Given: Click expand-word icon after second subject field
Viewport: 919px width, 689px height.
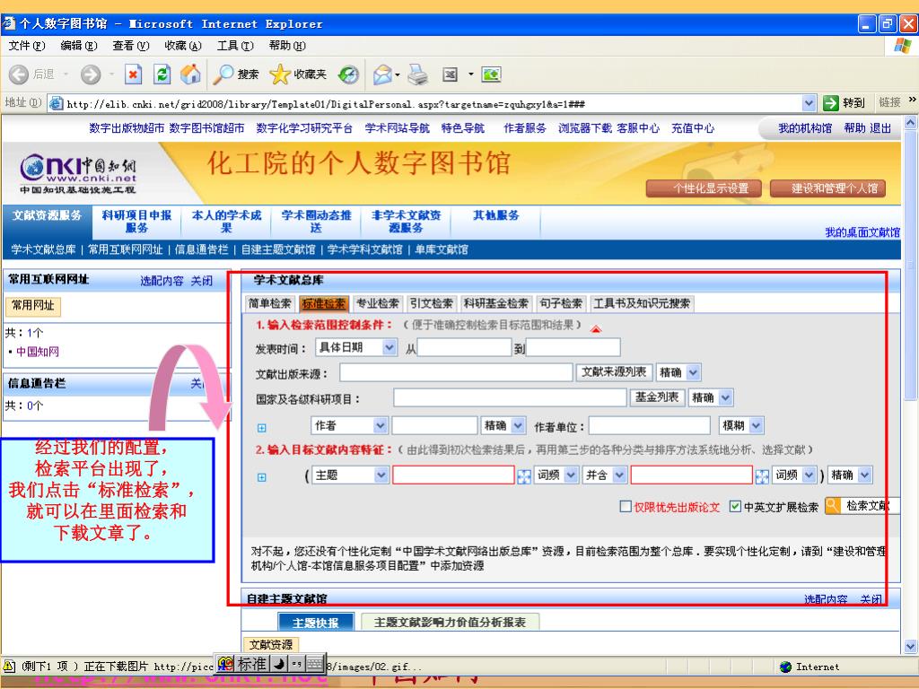Looking at the screenshot, I should [x=762, y=476].
